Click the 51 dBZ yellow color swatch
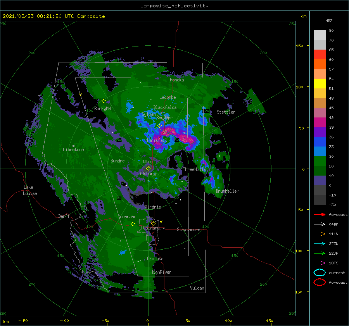Viewport: 349px width, 326px height. [x=320, y=83]
